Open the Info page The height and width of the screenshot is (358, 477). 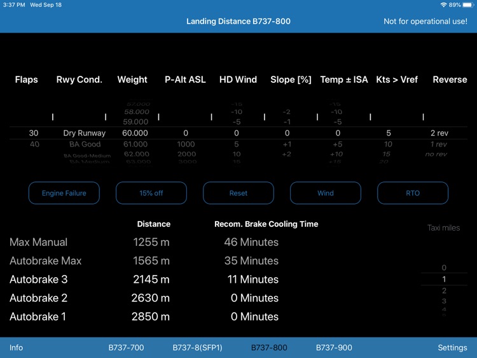[16, 348]
